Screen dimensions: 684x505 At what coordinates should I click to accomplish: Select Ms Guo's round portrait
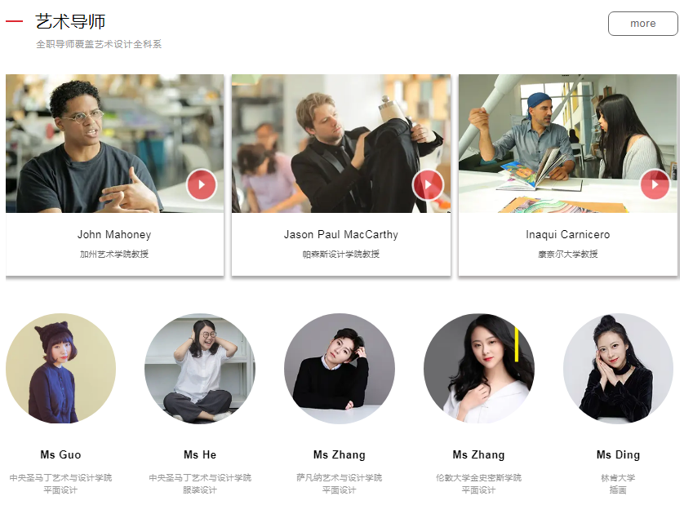pyautogui.click(x=60, y=369)
